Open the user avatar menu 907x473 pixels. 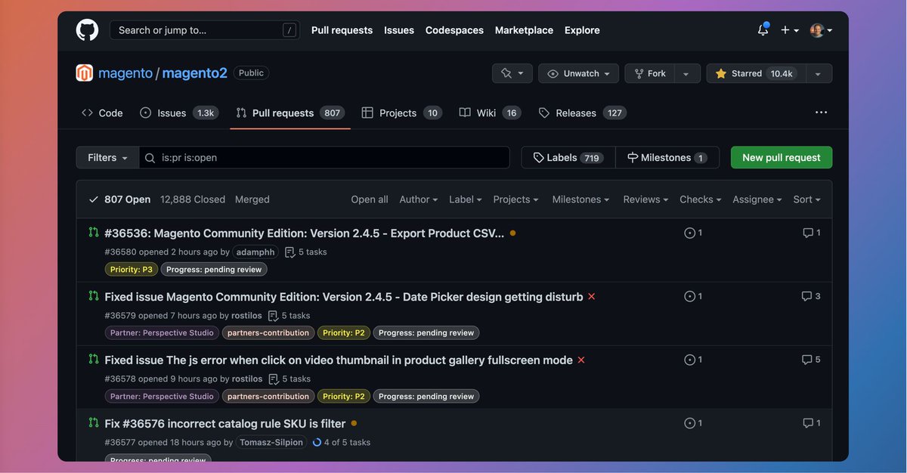click(x=822, y=30)
